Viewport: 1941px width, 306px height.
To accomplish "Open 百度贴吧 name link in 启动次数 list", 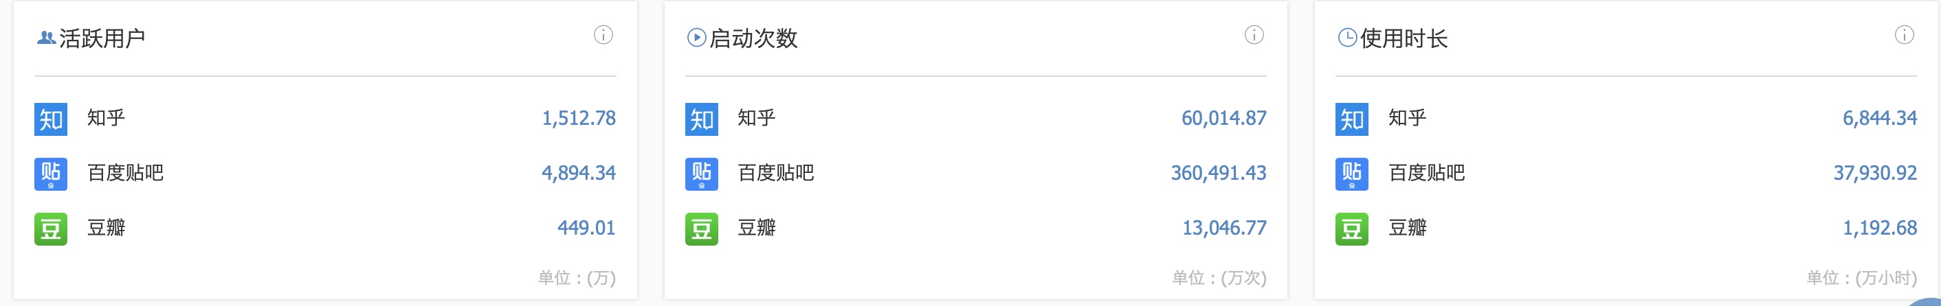I will [776, 173].
